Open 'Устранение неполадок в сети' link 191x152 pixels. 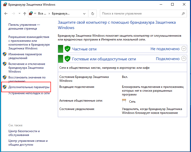(x=29, y=93)
